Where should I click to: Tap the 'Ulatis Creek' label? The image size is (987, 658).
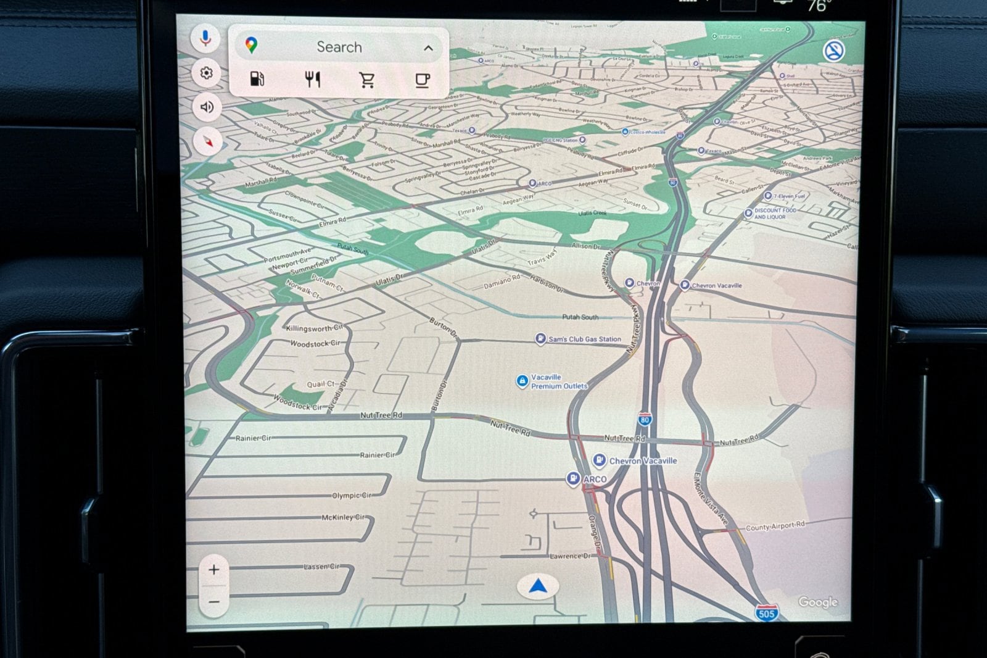click(x=592, y=213)
